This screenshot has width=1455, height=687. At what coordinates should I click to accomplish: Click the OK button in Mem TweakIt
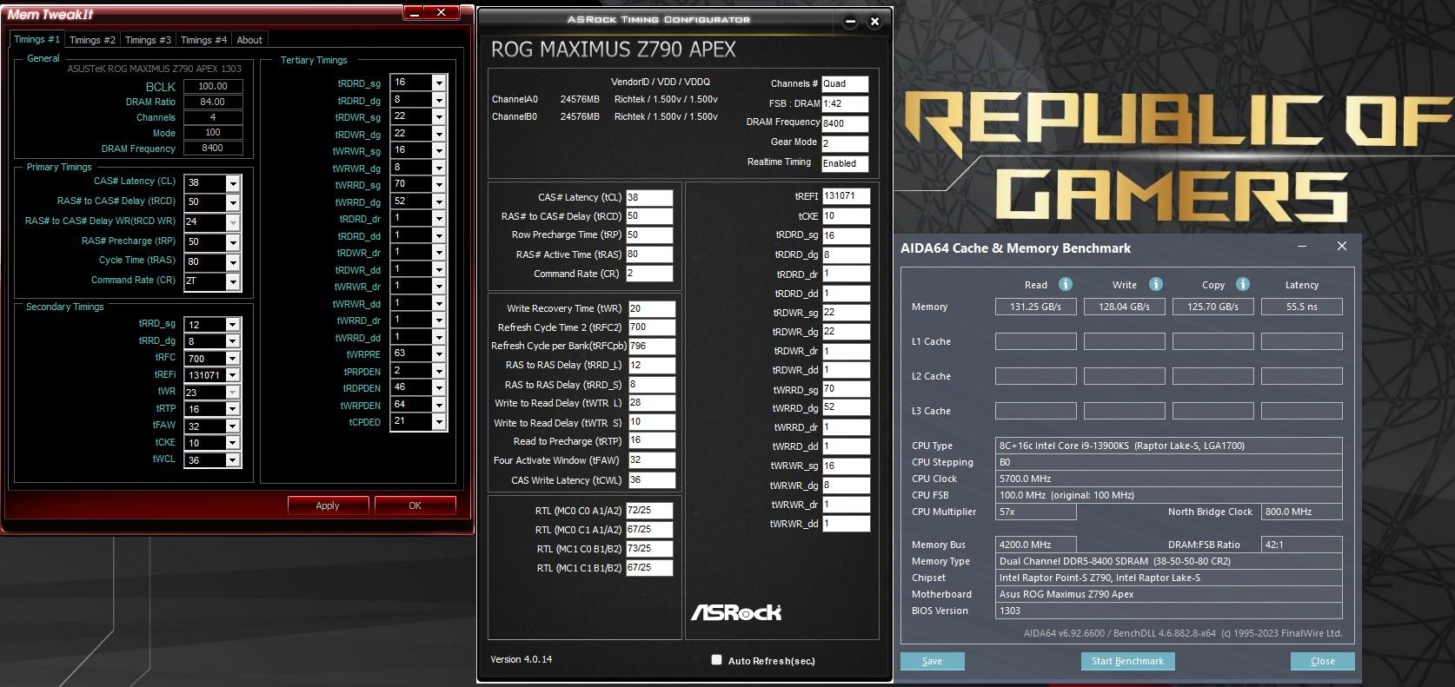tap(415, 505)
